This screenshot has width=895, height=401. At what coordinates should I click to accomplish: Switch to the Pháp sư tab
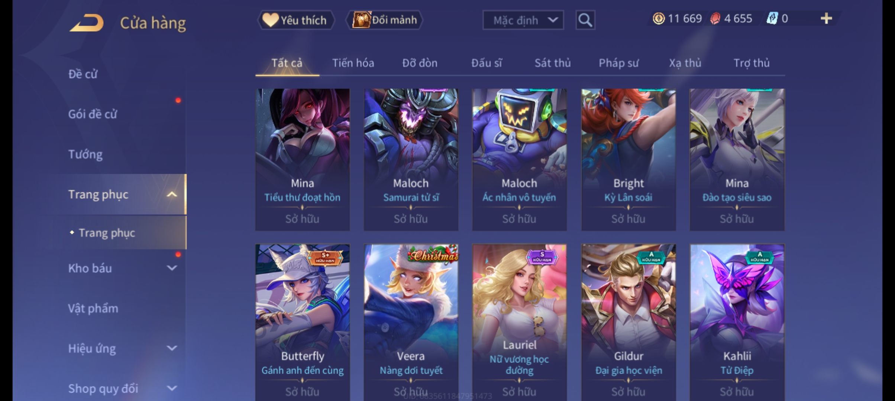(x=618, y=63)
